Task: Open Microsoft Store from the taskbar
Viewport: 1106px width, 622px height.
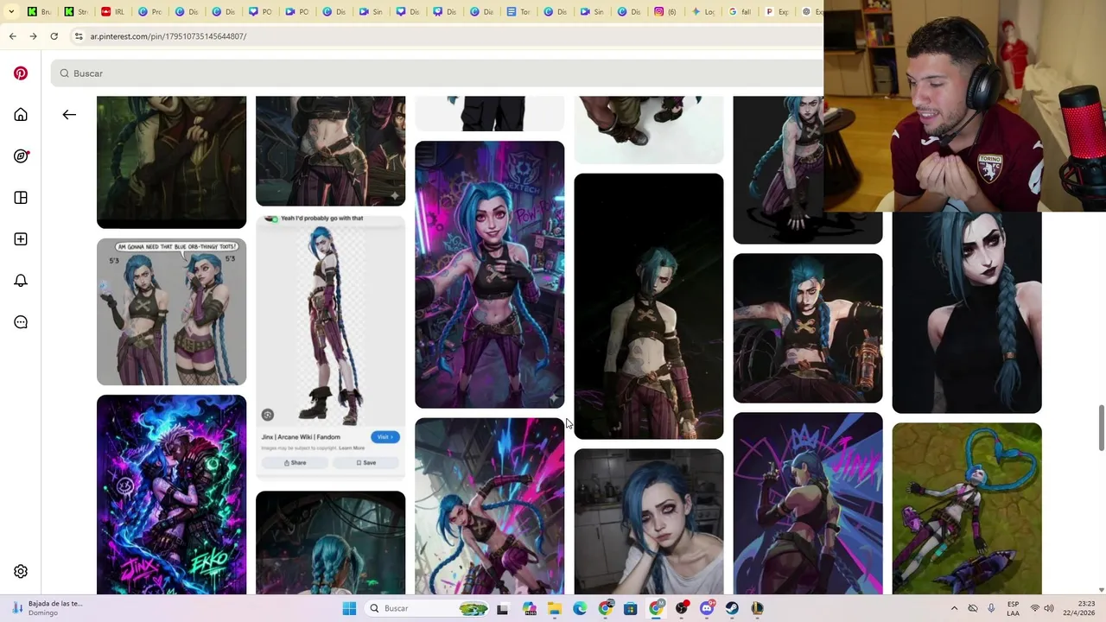Action: [631, 608]
